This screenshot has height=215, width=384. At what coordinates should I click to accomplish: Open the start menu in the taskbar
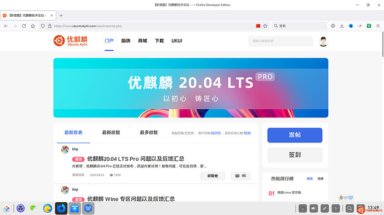[x=7, y=208]
